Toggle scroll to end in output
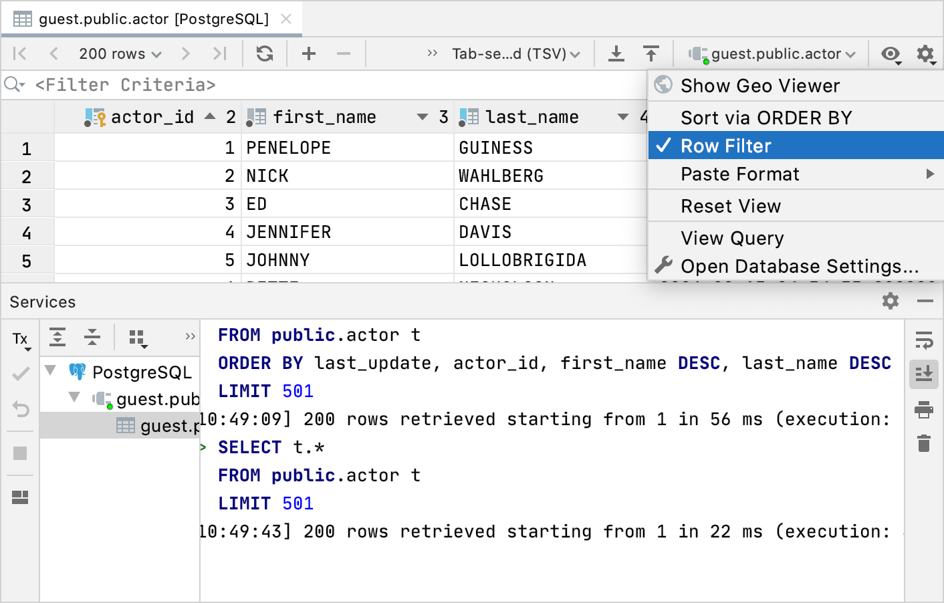Image resolution: width=944 pixels, height=603 pixels. pyautogui.click(x=924, y=374)
